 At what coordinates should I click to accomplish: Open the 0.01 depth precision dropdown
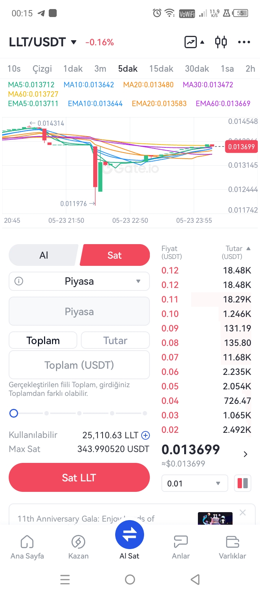[x=195, y=484]
